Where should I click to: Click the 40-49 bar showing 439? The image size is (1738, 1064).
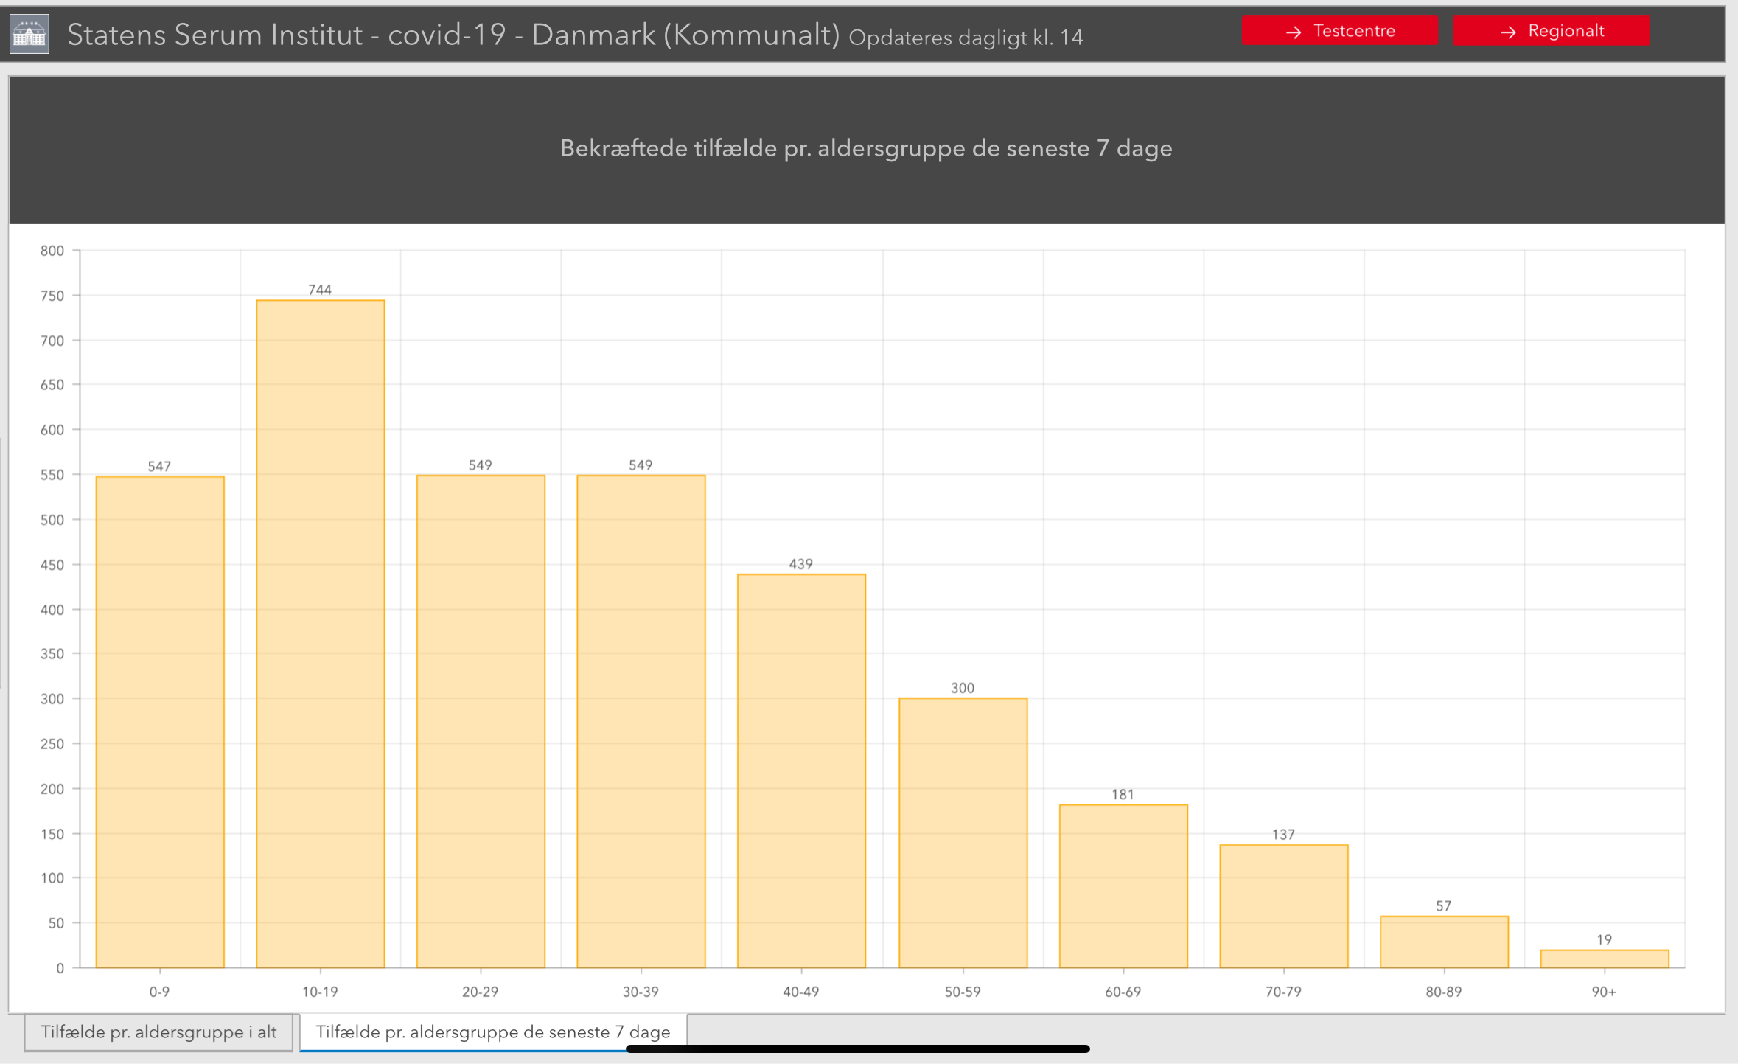(801, 771)
